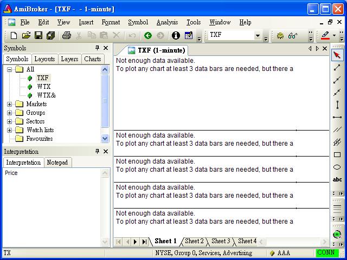Click the Delete X toolbar icon

(x=116, y=35)
